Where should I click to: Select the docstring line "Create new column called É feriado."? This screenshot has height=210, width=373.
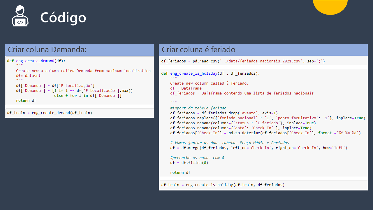pyautogui.click(x=209, y=83)
